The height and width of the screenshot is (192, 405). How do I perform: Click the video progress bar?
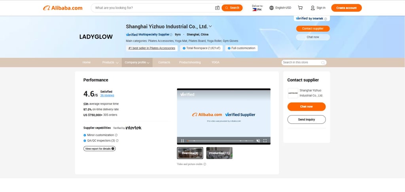220,141
